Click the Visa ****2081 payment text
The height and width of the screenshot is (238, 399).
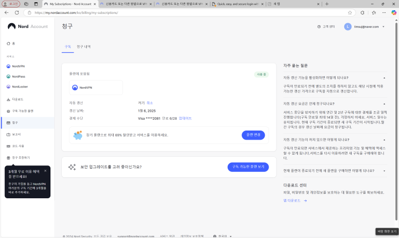click(149, 118)
